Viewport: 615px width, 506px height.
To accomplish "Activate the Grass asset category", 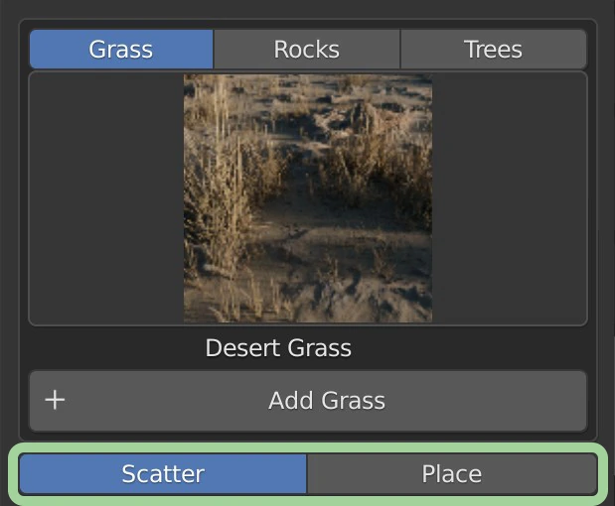I will [x=120, y=50].
